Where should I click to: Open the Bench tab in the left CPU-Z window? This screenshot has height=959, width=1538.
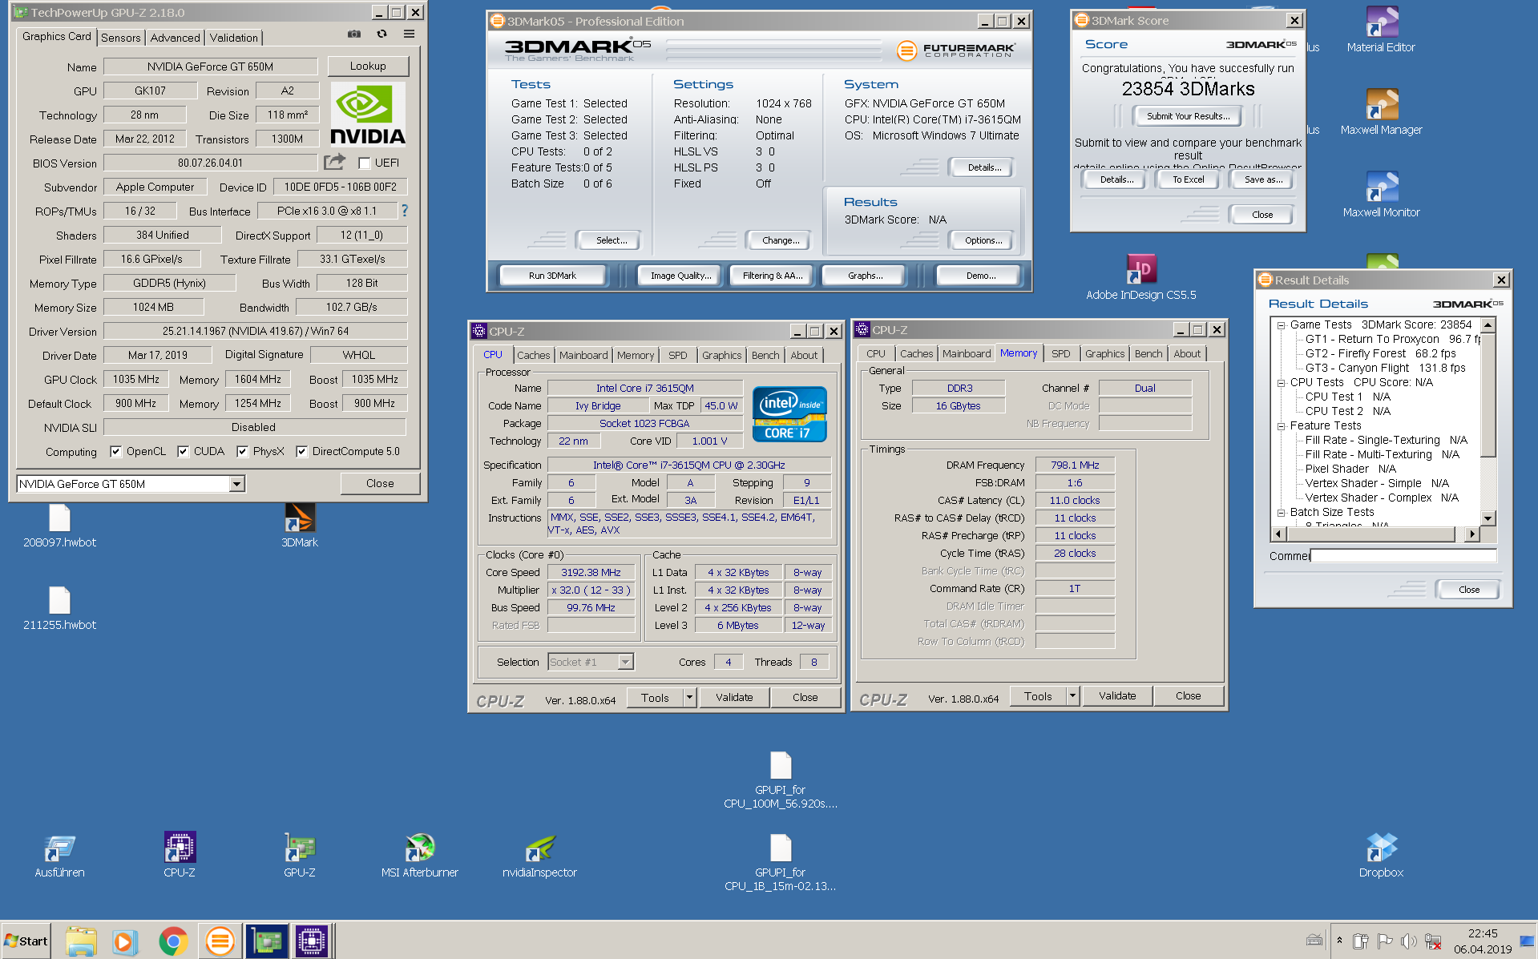click(765, 355)
